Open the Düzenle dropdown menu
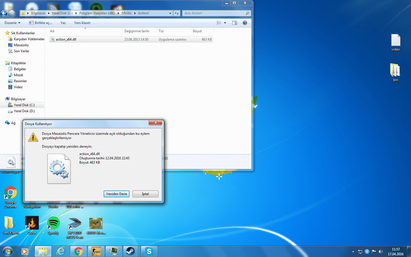411x257 pixels. (x=13, y=23)
